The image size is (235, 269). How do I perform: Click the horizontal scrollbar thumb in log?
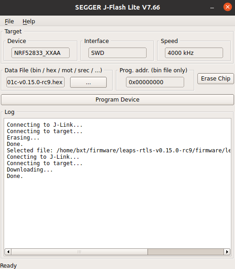(x=79, y=252)
